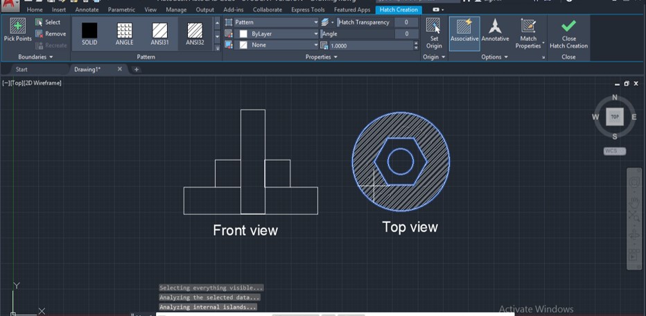This screenshot has height=316, width=646.
Task: Click the Zoom Extents tool in navigation bar
Action: [x=634, y=218]
